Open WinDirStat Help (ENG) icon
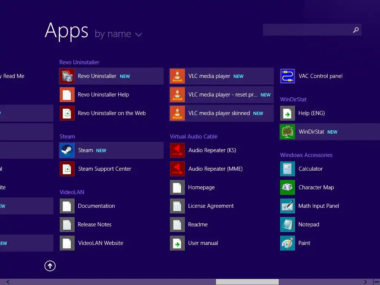 pyautogui.click(x=288, y=113)
